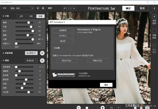
Task: Select the 中等 smoothing mode
Action: (31, 16)
